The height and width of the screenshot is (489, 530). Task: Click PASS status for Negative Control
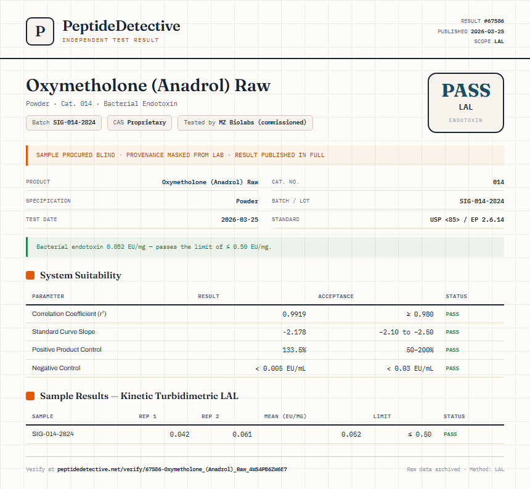click(452, 368)
